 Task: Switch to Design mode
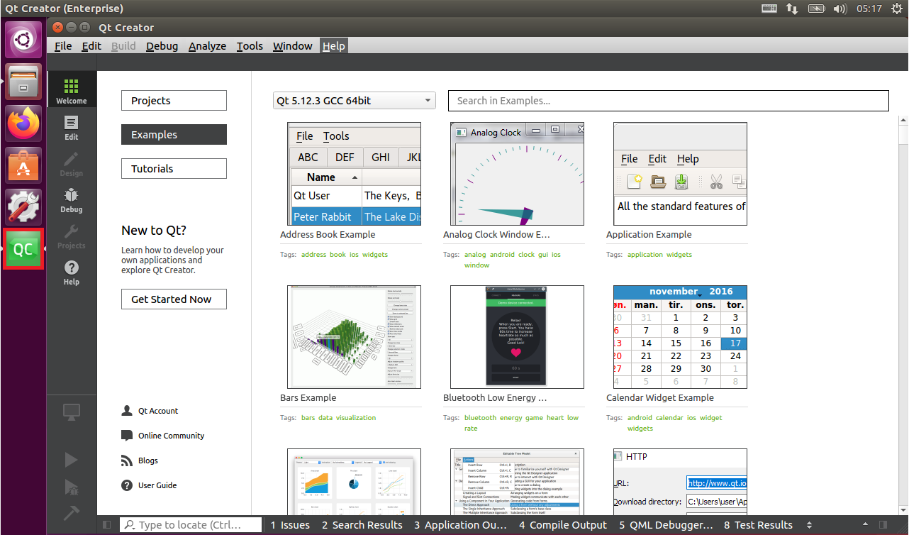72,164
